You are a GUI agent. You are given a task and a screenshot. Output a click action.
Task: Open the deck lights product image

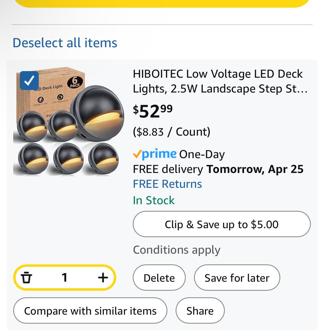tap(69, 124)
